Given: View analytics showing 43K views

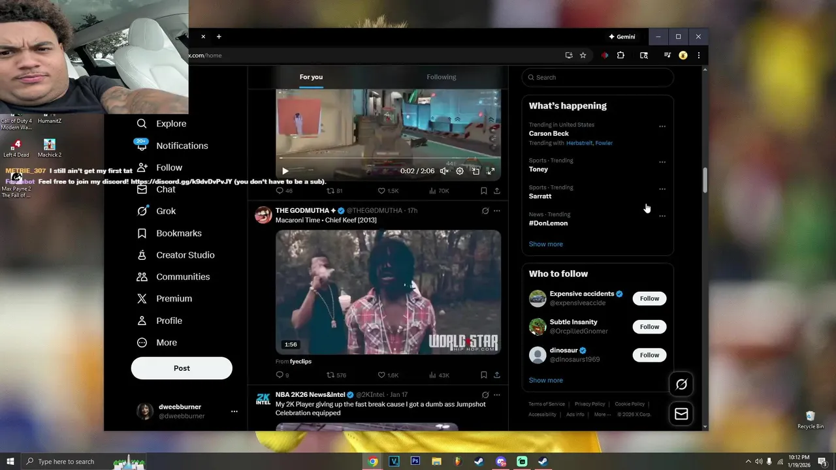Looking at the screenshot, I should (x=439, y=375).
